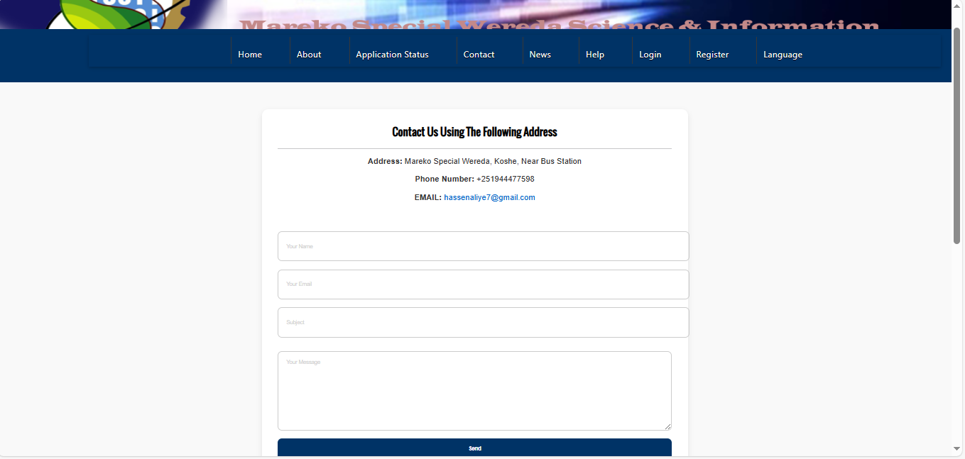Click the vertical scrollbar thumb
The height and width of the screenshot is (459, 965).
tap(957, 135)
